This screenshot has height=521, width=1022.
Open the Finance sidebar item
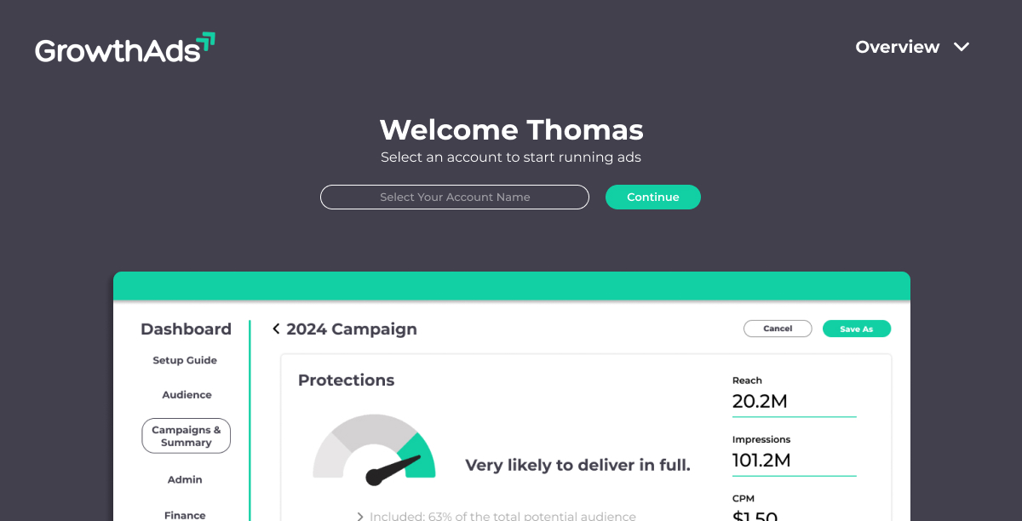pyautogui.click(x=185, y=515)
